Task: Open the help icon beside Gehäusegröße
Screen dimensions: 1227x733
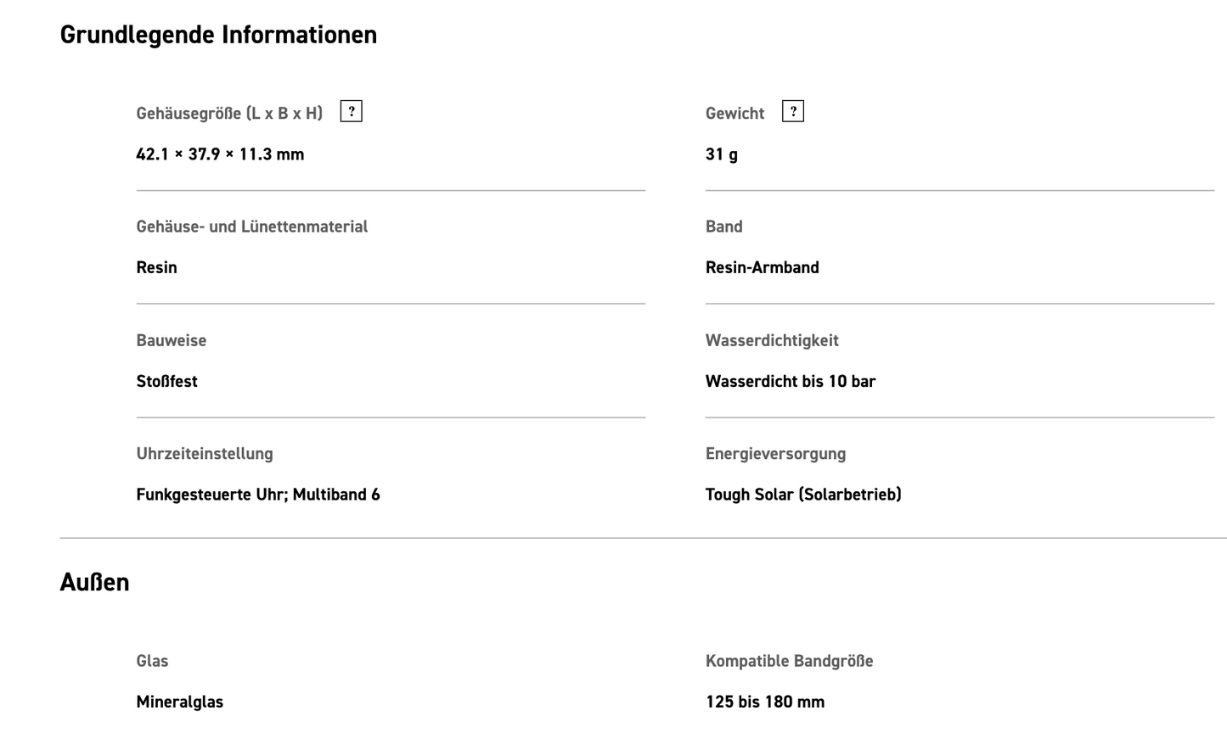Action: 351,112
